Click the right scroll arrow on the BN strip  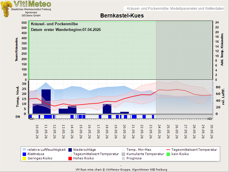point(210,119)
